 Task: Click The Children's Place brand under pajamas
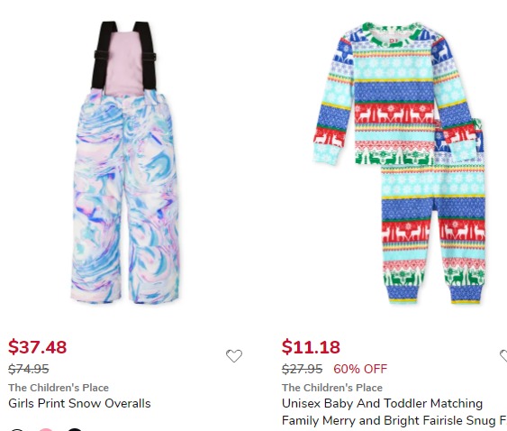332,388
